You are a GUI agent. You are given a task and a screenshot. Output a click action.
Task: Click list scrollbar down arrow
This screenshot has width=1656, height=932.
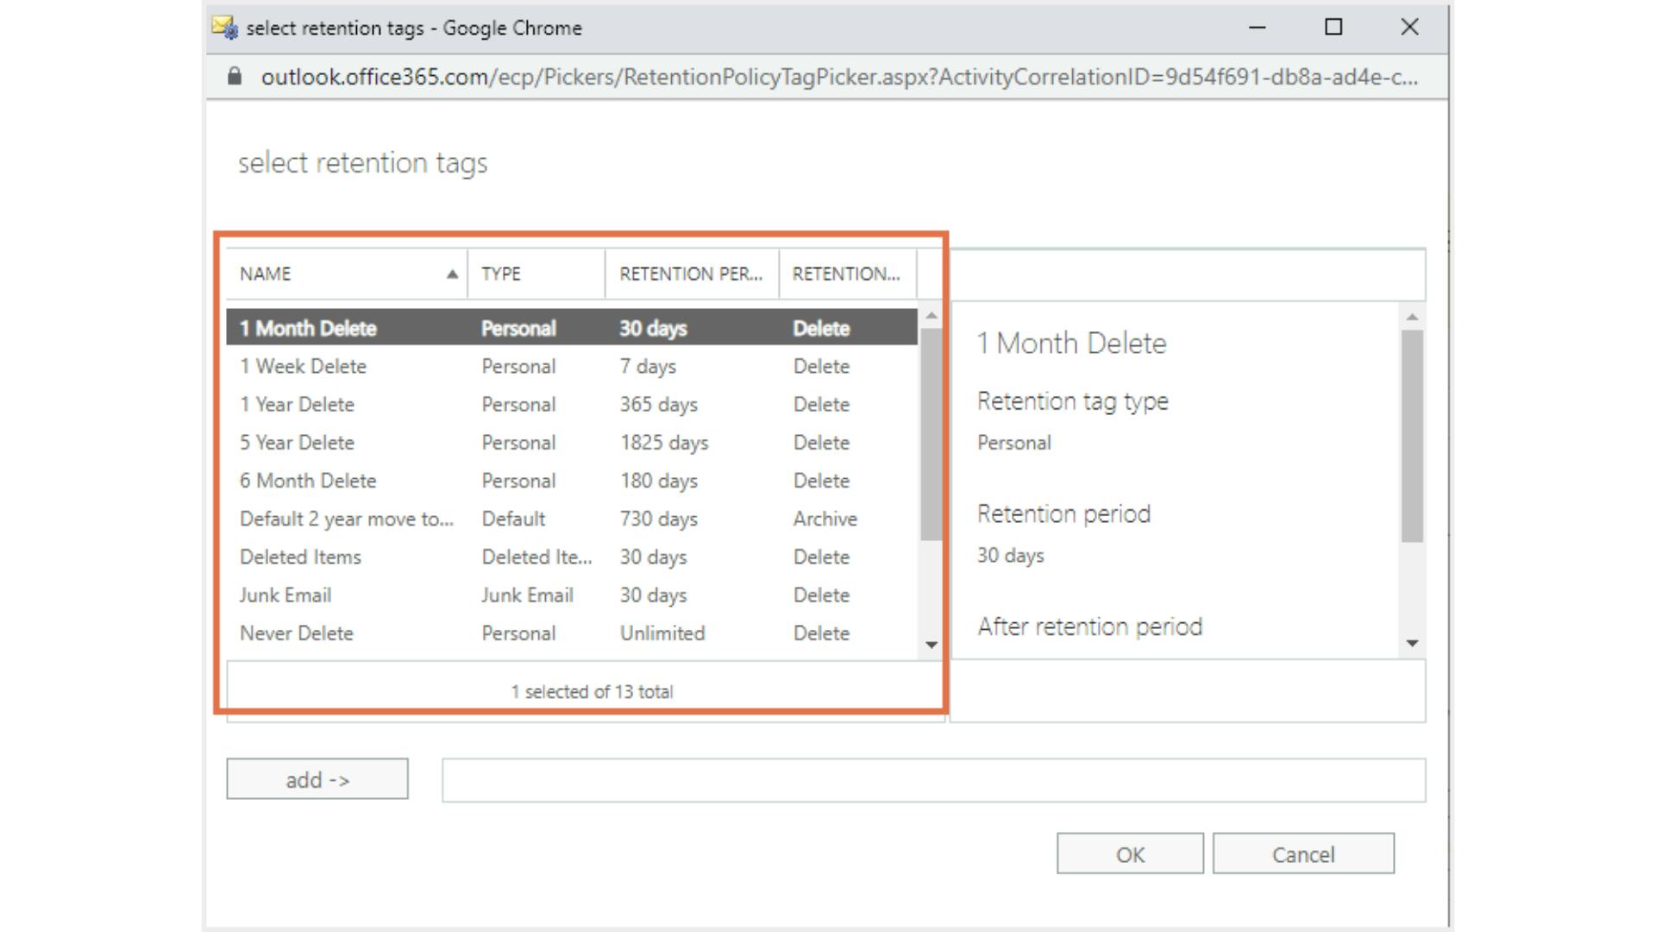tap(931, 645)
